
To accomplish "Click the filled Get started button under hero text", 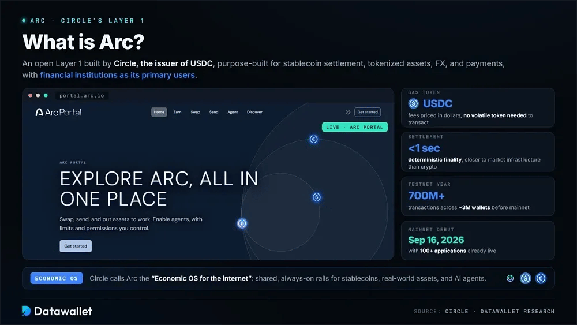I will point(76,246).
